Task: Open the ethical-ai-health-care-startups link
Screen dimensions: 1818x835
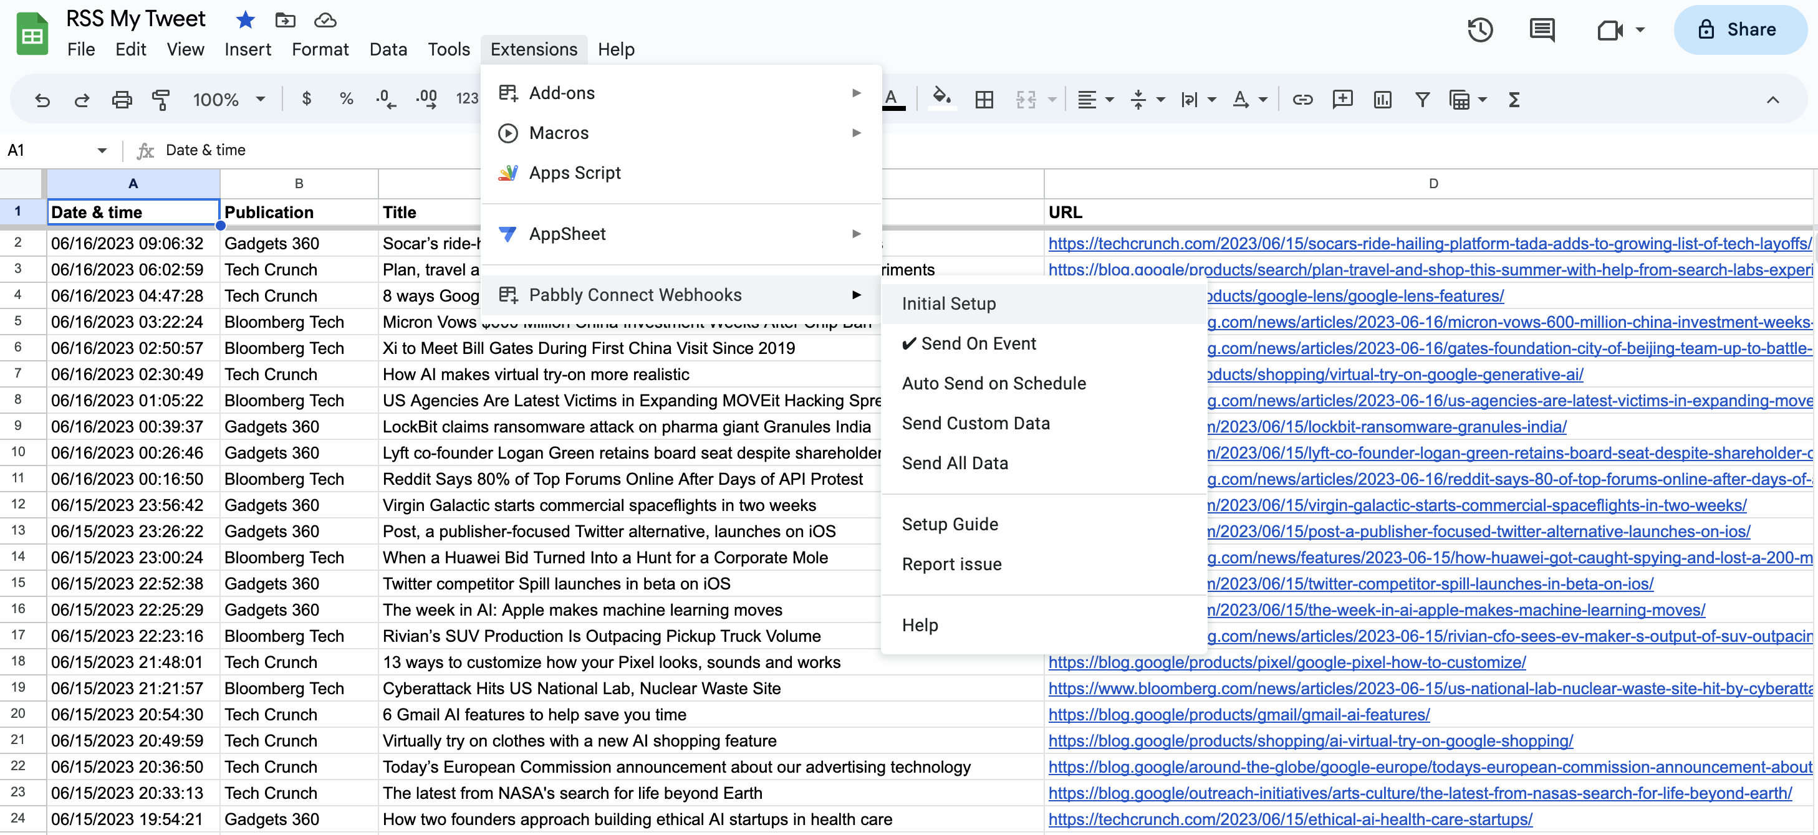Action: click(x=1290, y=819)
